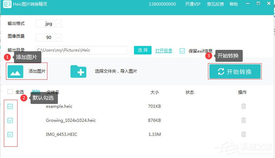Expand the 图像质量 dropdown showing 90

59,37
